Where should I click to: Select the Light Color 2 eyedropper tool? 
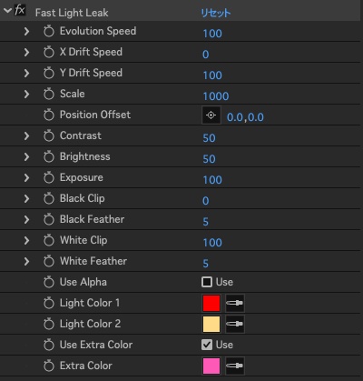coord(235,324)
